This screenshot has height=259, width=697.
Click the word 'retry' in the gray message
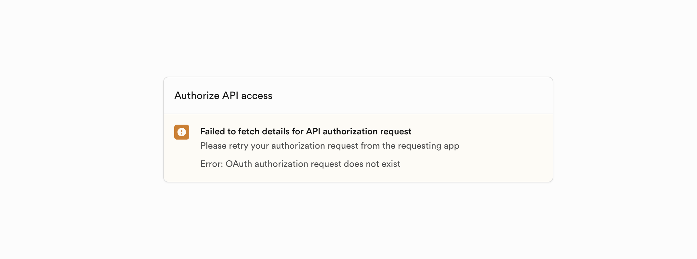point(238,146)
